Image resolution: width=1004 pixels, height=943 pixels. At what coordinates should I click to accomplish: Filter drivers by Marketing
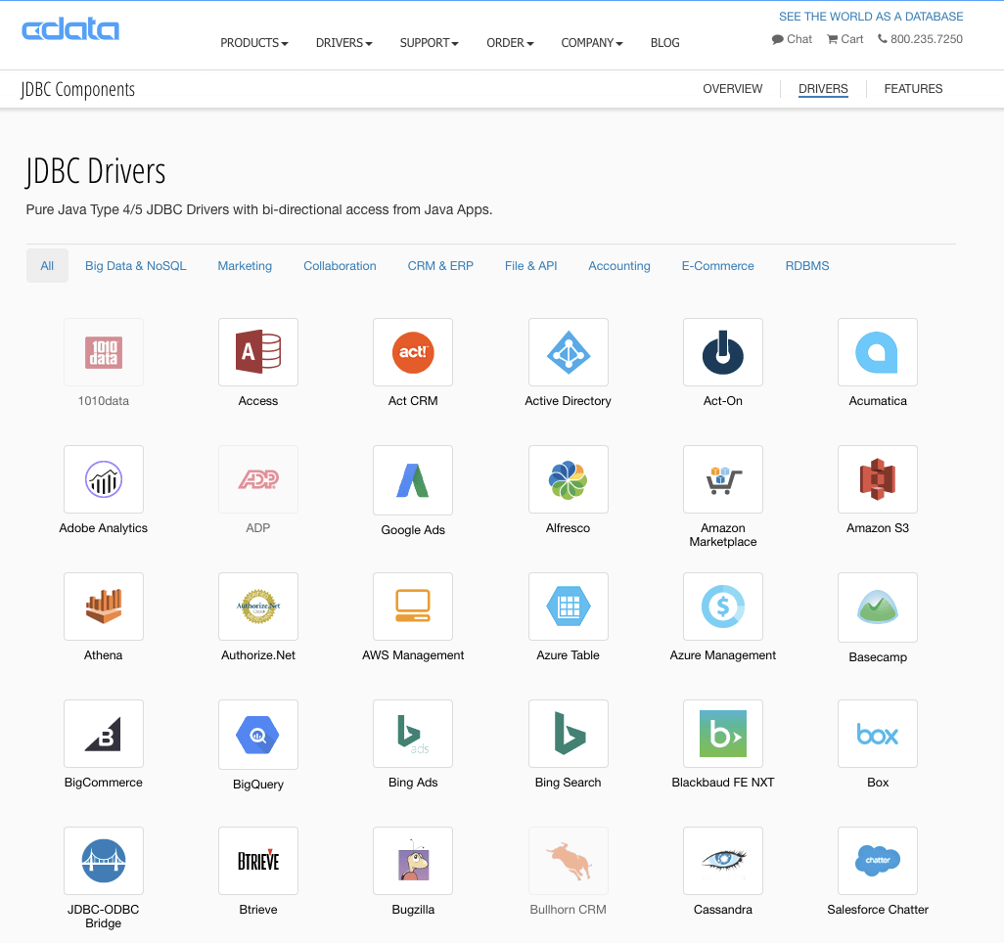[x=245, y=266]
